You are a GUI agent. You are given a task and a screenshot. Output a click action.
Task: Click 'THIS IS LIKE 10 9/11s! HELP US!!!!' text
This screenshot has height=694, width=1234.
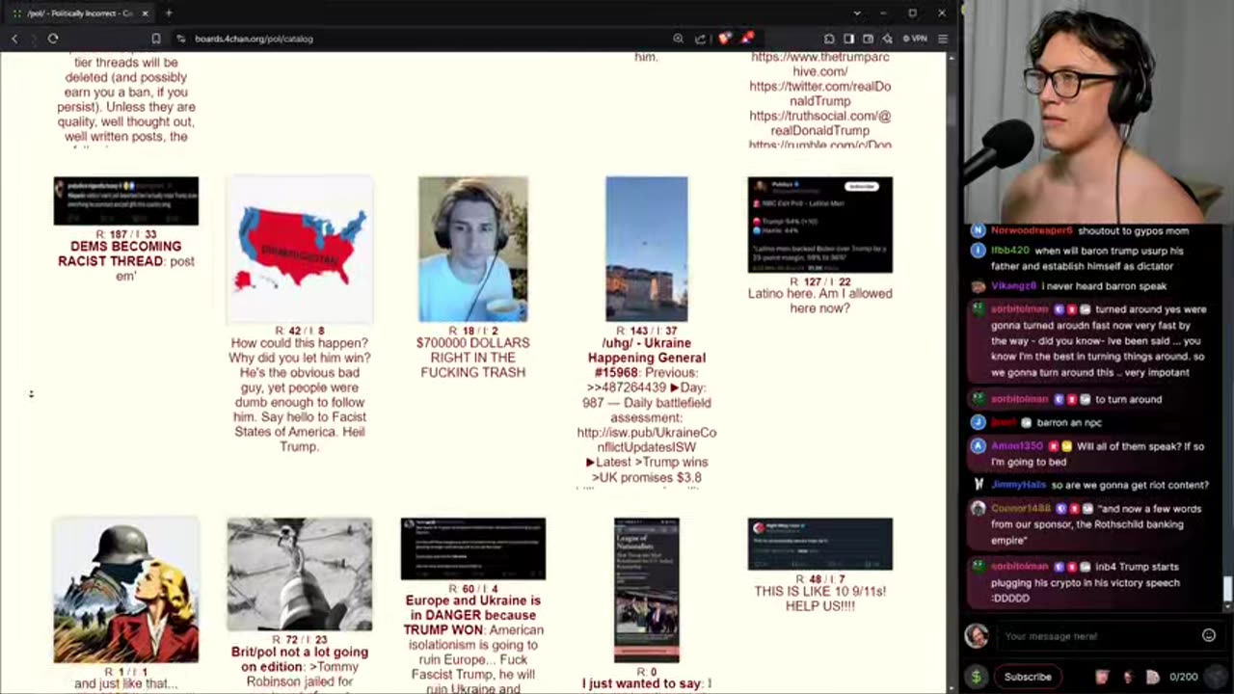[x=819, y=599]
